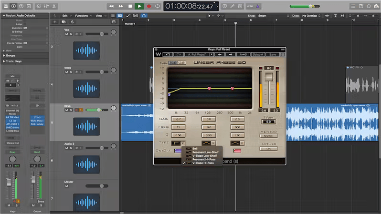The width and height of the screenshot is (381, 214).
Task: Click the Voc track pan knob
Action: (114, 32)
